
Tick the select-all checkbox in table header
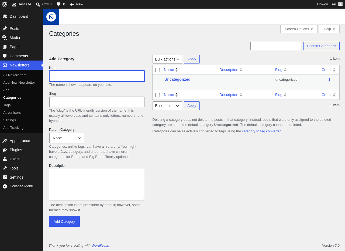(158, 70)
